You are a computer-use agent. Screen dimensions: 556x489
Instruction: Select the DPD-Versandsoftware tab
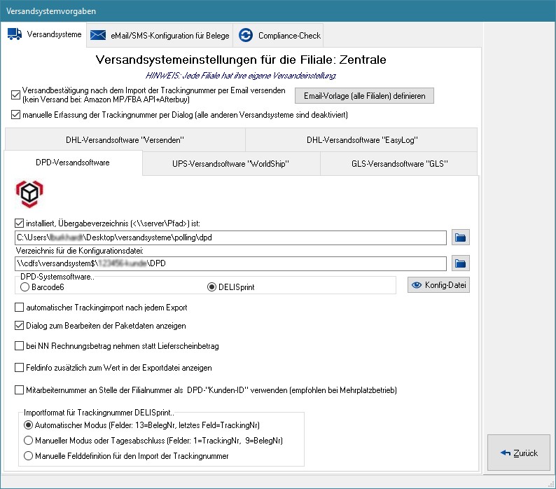[73, 163]
